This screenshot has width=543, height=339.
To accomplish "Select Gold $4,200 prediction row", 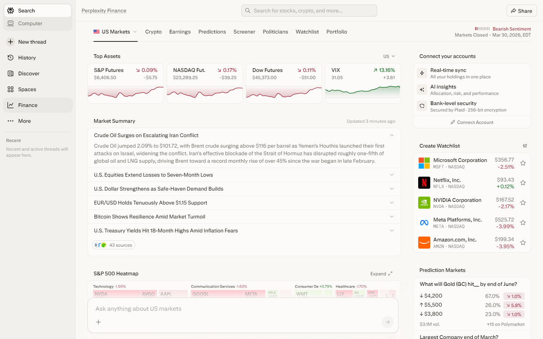I will click(x=472, y=296).
